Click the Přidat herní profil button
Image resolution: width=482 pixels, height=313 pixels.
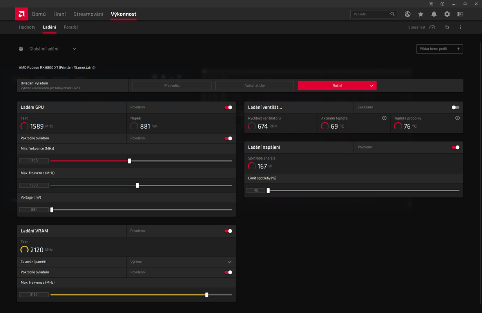click(439, 49)
